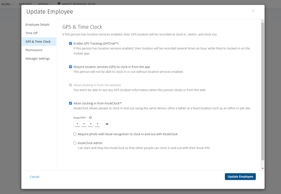
Task: Select the GPS & Time Clock section
Action: 39,42
